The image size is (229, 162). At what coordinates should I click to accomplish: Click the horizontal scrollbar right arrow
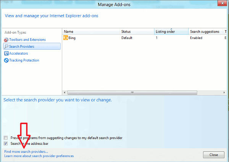(x=224, y=92)
